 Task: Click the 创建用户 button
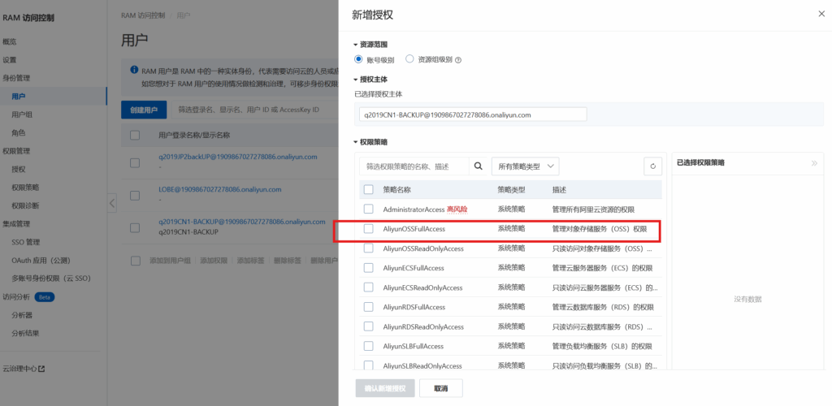pyautogui.click(x=144, y=110)
